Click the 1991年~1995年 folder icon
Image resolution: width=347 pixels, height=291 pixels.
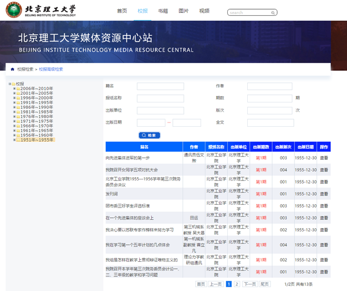tap(18, 102)
